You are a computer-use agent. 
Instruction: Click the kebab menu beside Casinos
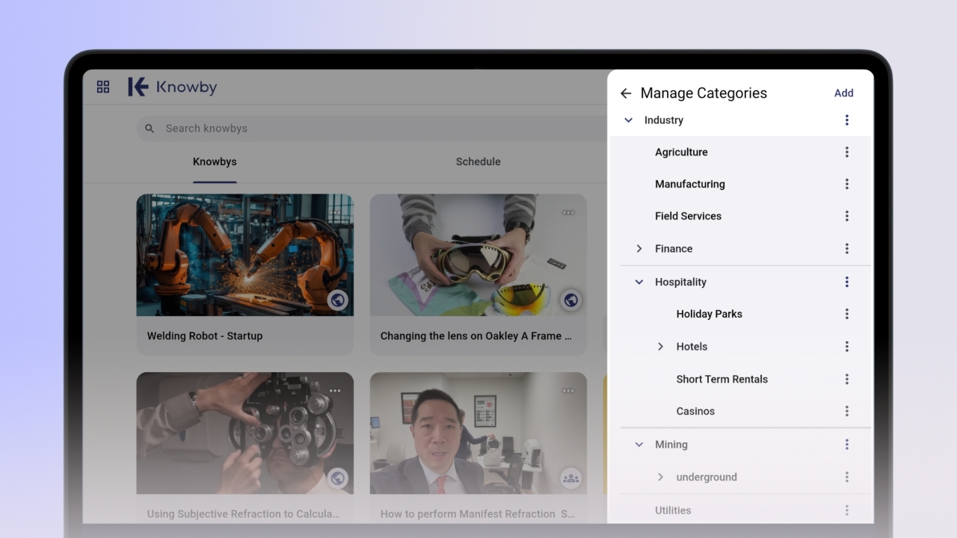point(846,411)
